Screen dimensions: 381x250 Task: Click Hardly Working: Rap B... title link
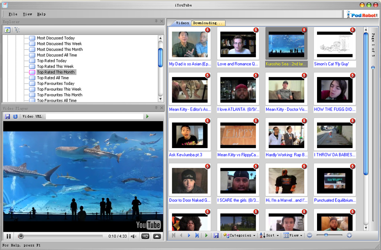286,155
